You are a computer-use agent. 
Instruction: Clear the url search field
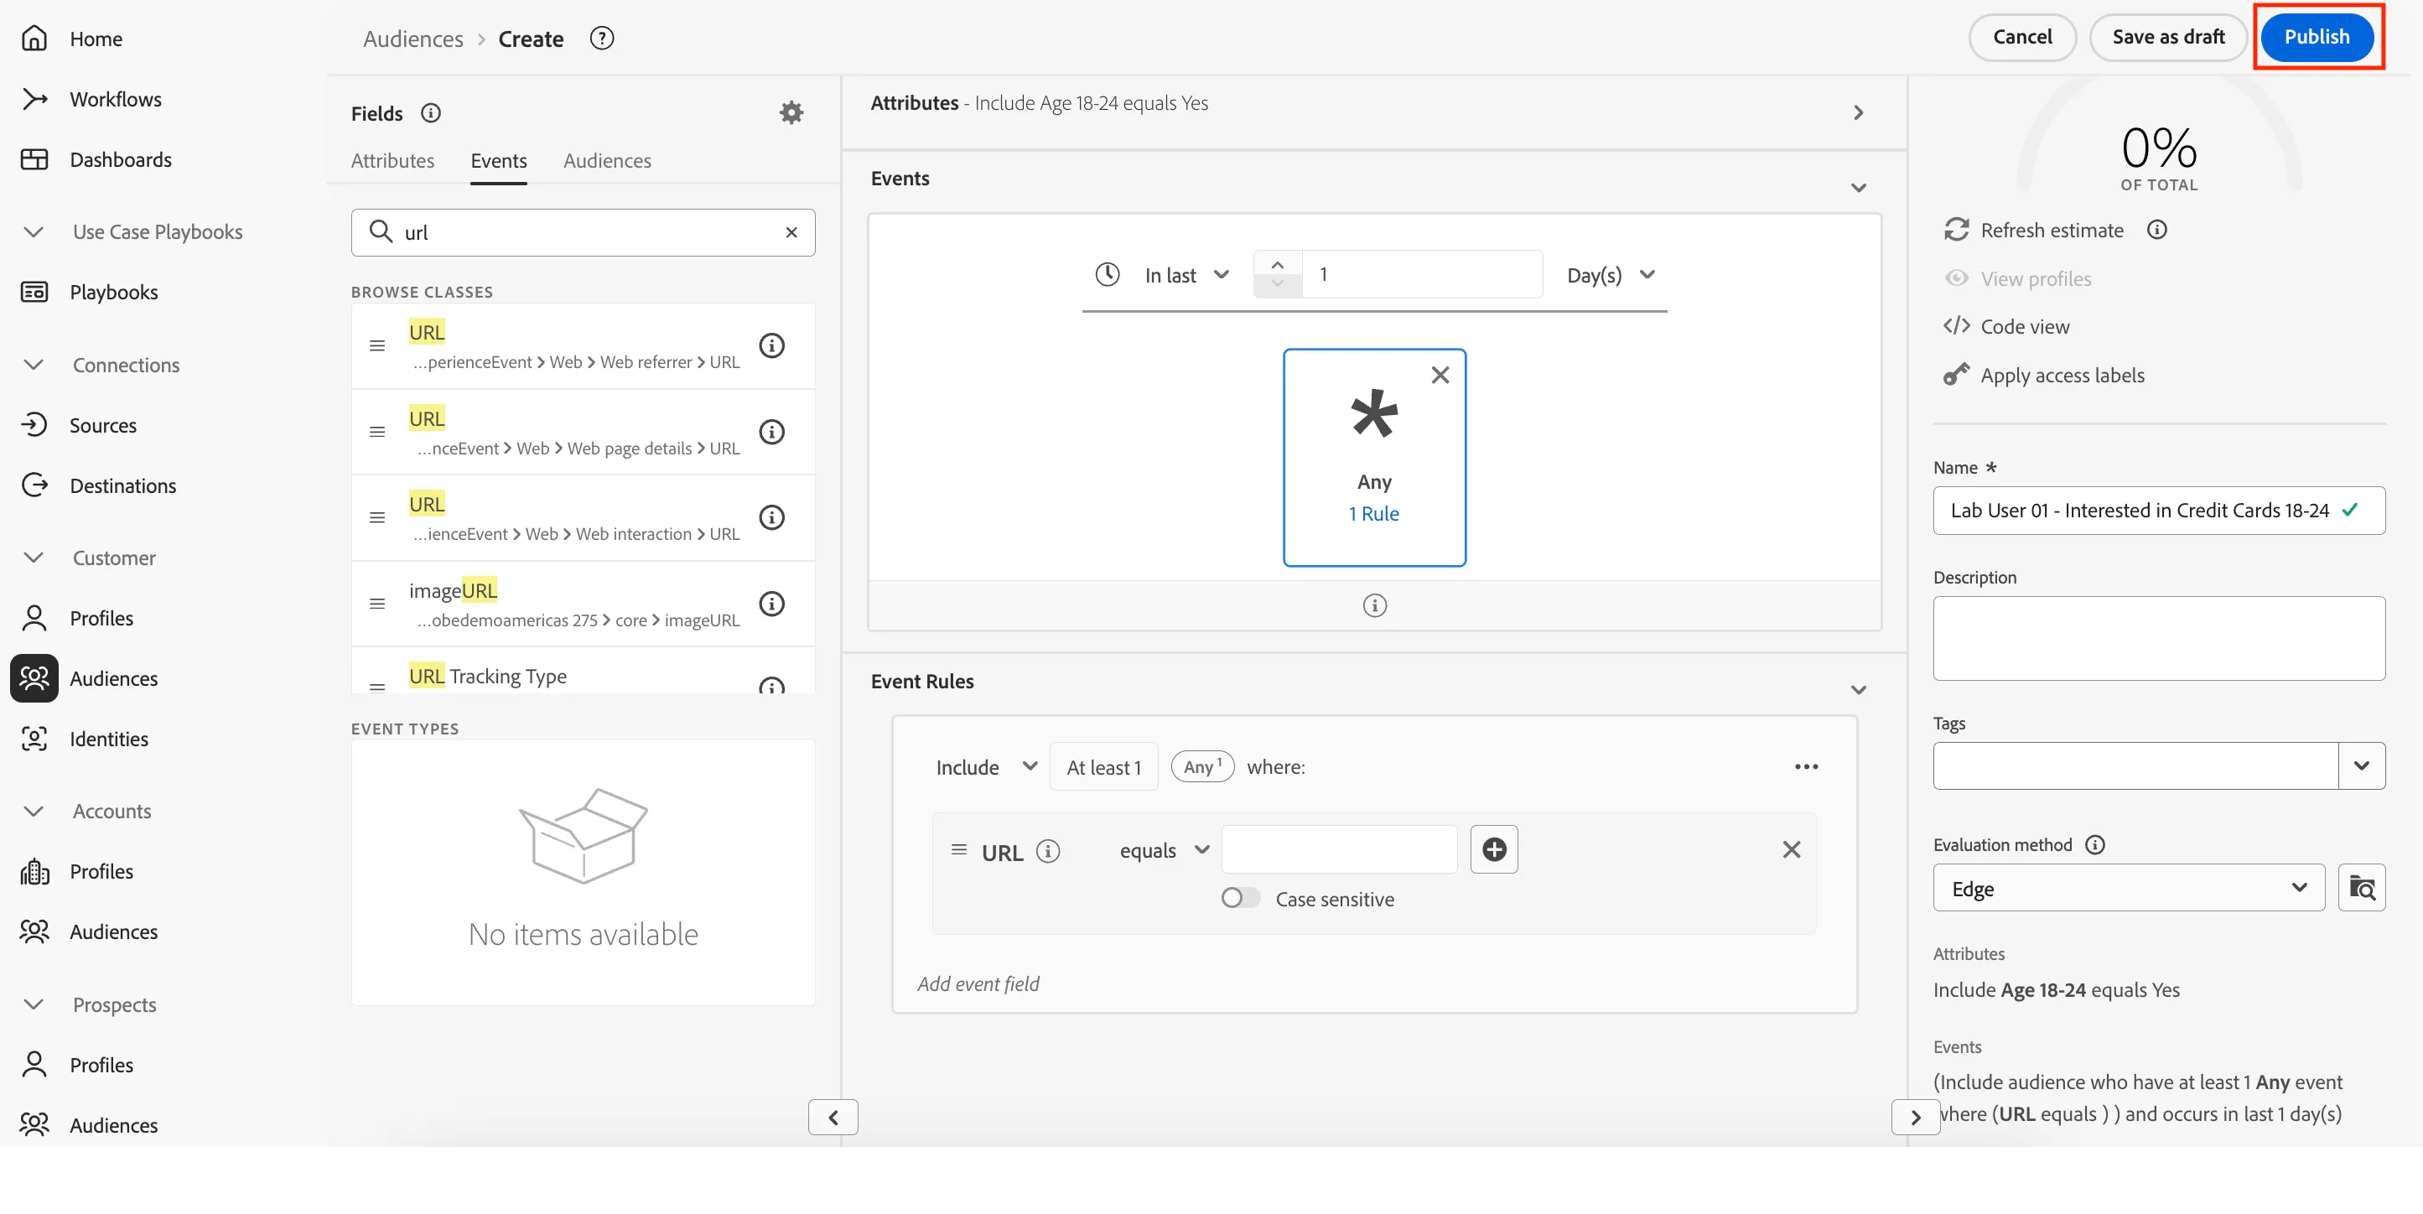(791, 232)
